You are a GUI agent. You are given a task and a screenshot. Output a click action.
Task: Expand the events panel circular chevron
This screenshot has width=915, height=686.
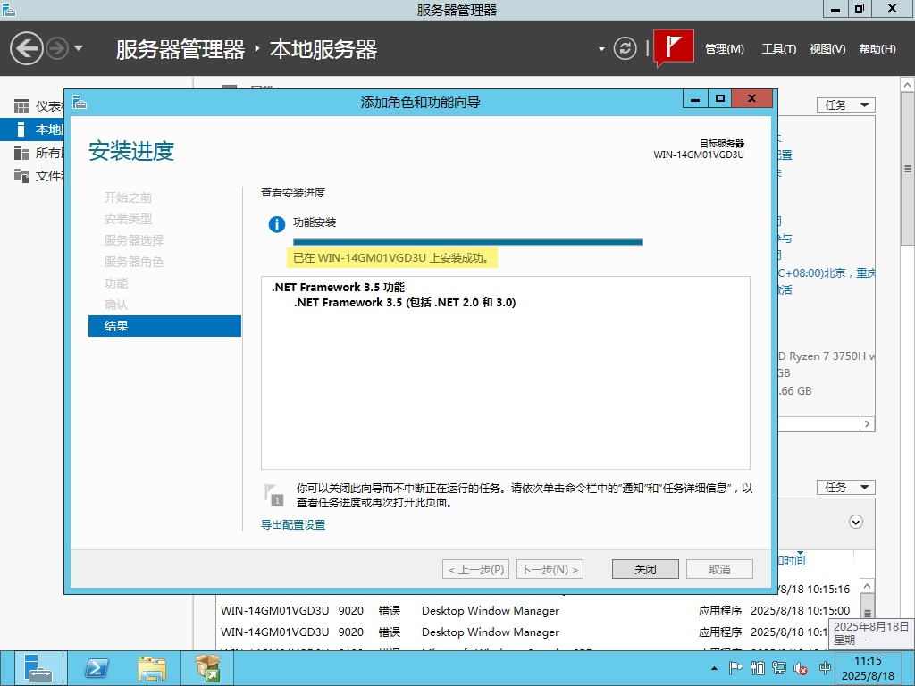pos(855,522)
